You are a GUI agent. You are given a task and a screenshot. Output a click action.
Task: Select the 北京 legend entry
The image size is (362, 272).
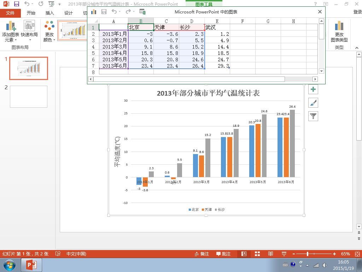[x=194, y=210]
